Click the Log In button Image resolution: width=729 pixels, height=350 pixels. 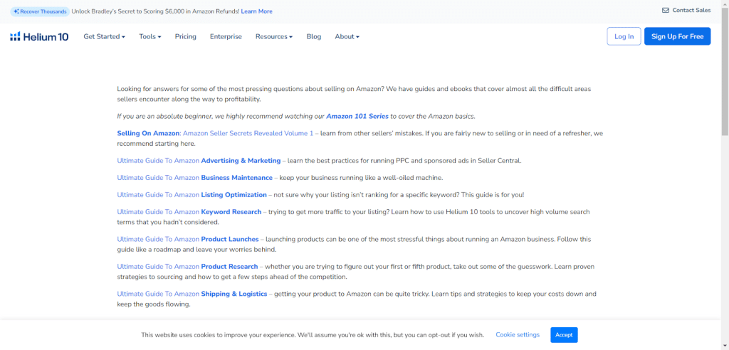point(624,36)
